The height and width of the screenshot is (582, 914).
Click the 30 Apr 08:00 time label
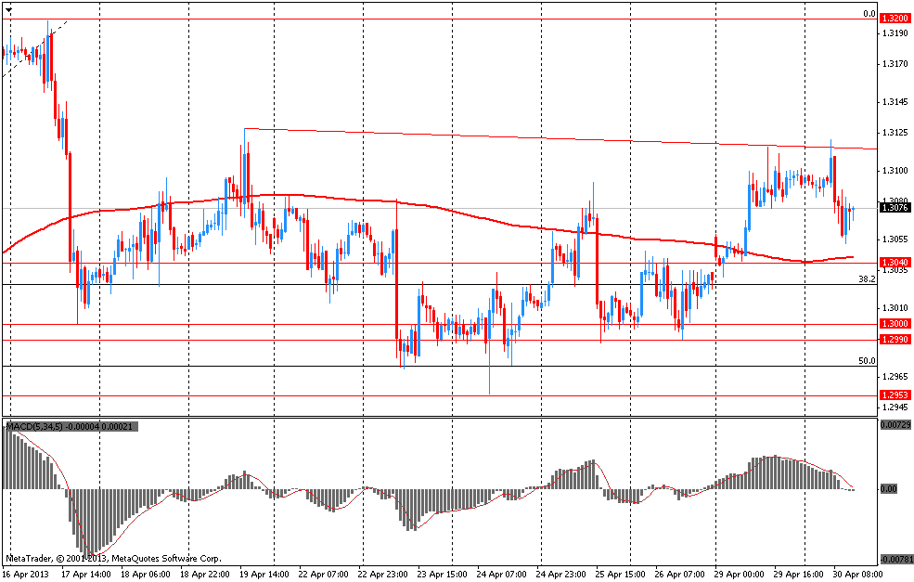tap(858, 575)
